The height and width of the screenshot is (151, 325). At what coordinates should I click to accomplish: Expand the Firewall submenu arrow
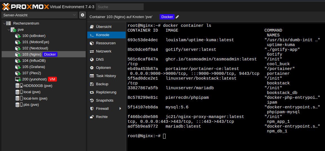point(120,108)
